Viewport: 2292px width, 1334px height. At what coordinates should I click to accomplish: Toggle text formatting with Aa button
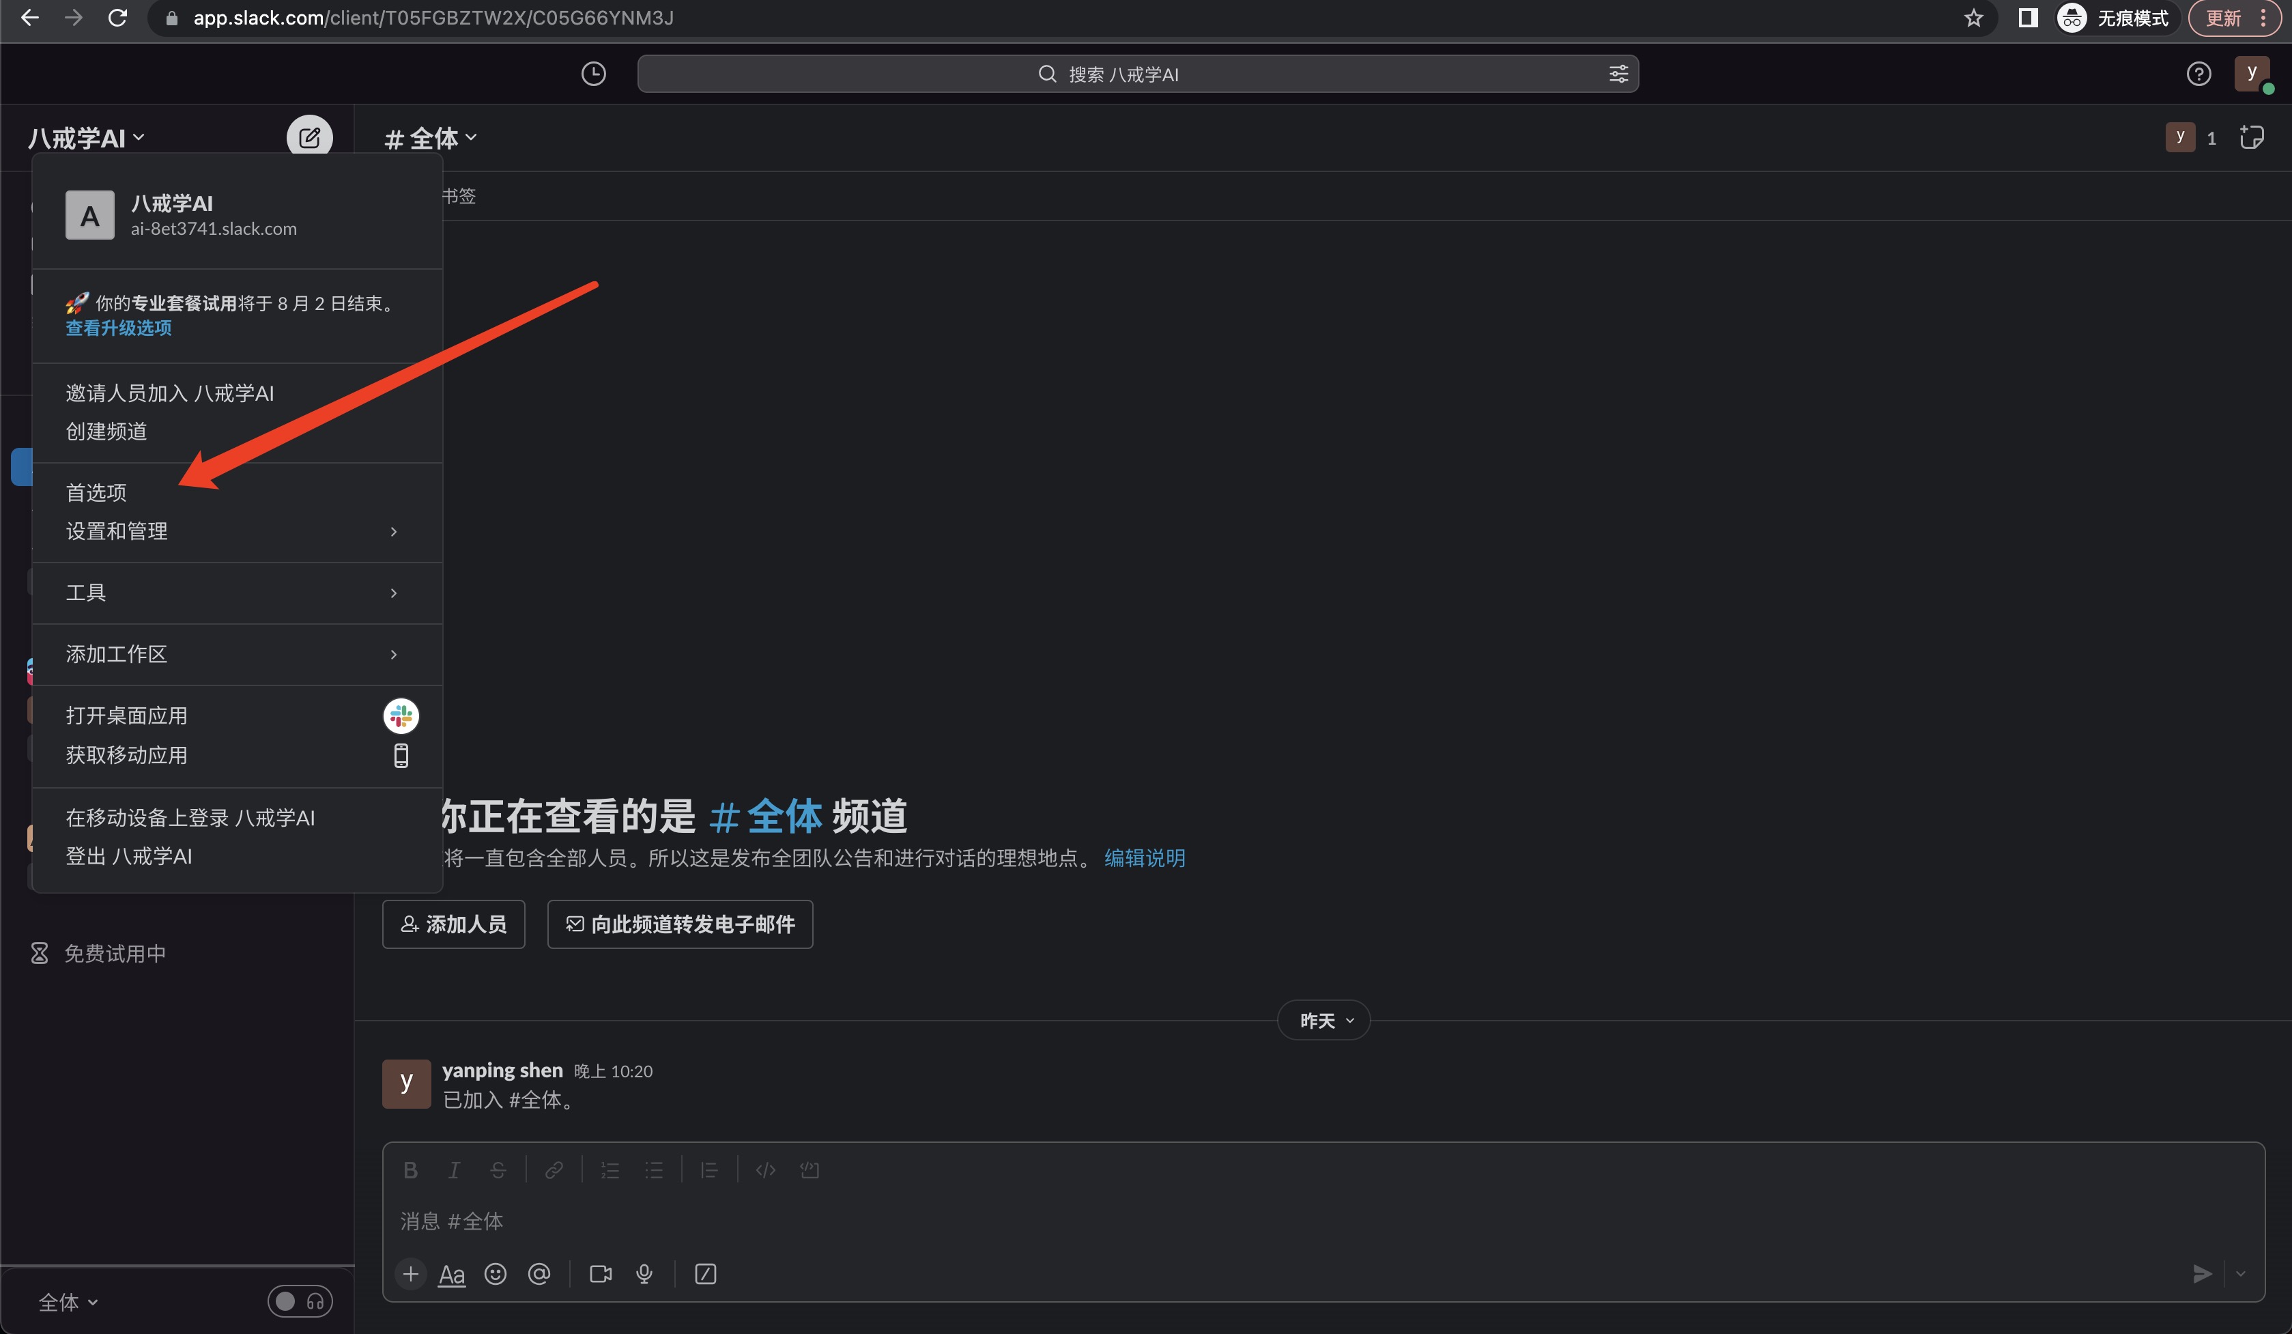point(451,1274)
